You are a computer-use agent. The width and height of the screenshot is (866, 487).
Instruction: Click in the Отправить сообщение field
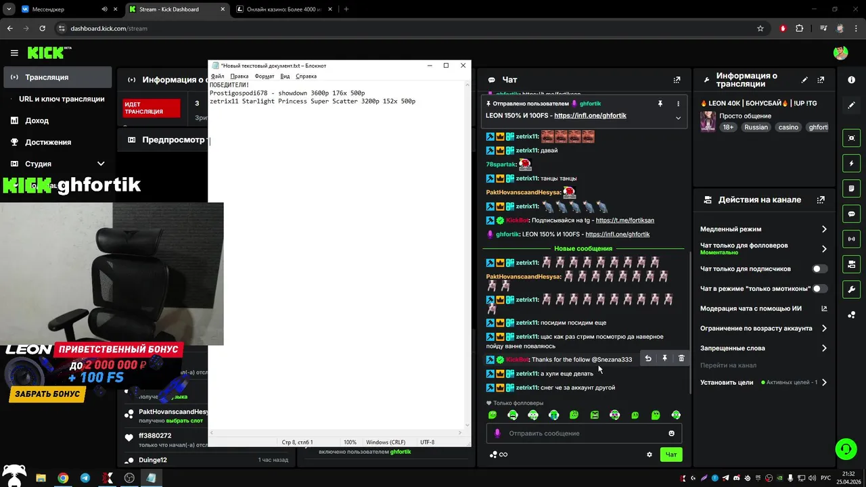coord(585,434)
